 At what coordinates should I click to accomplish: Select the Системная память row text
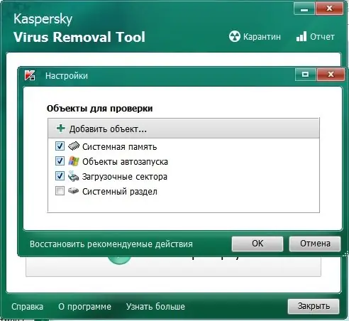(120, 147)
